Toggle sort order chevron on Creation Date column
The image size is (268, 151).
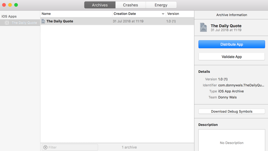[163, 14]
